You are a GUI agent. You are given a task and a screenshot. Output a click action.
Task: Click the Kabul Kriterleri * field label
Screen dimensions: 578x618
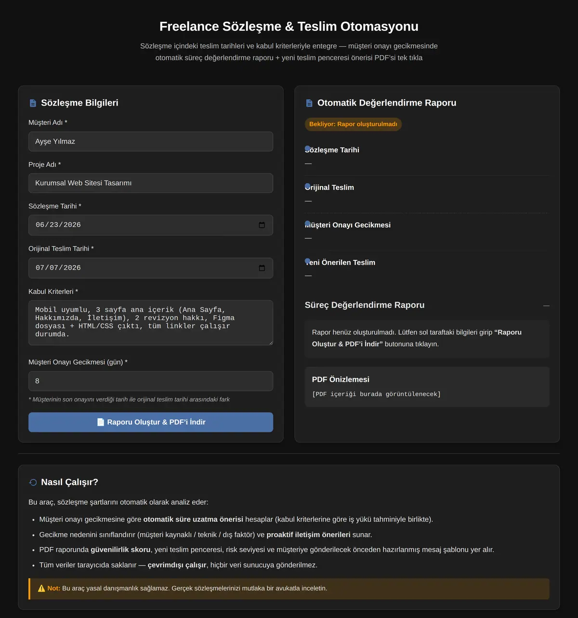[x=53, y=292]
